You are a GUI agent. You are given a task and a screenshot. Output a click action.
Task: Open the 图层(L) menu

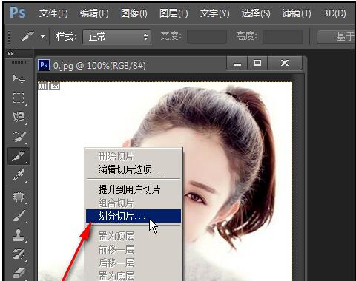click(x=174, y=13)
